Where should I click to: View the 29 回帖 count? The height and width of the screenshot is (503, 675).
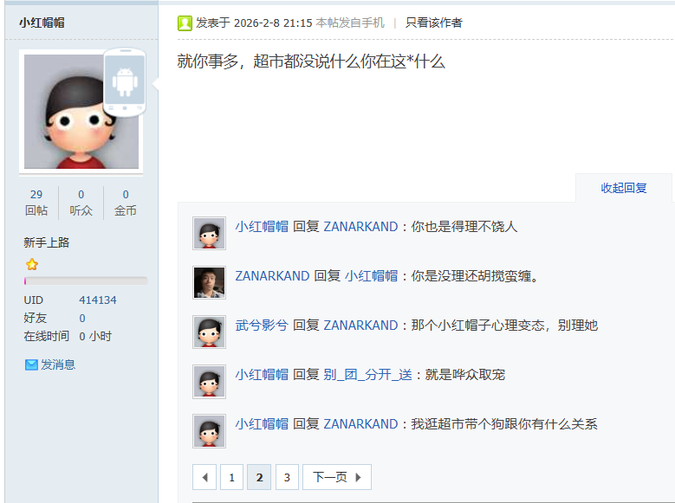click(36, 203)
